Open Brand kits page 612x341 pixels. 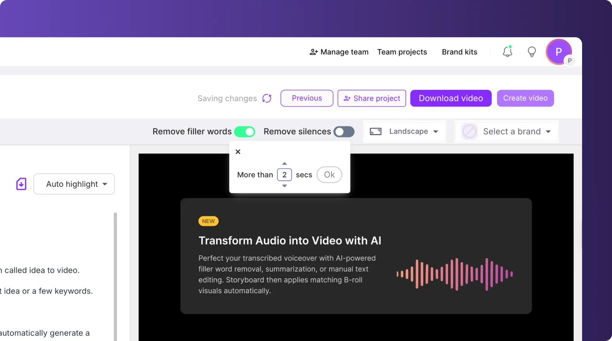(x=459, y=52)
